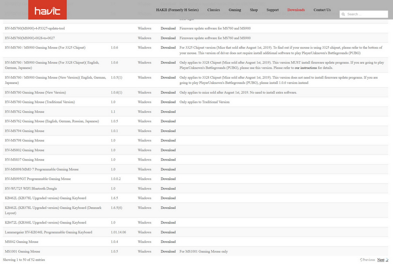Open the Support menu
Screen dimensions: 393x268
(x=273, y=10)
